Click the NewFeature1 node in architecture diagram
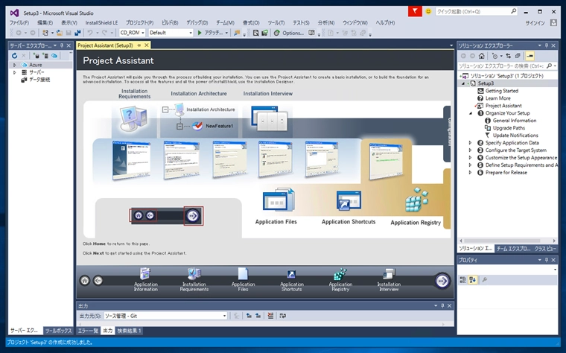The image size is (566, 353). (x=219, y=126)
